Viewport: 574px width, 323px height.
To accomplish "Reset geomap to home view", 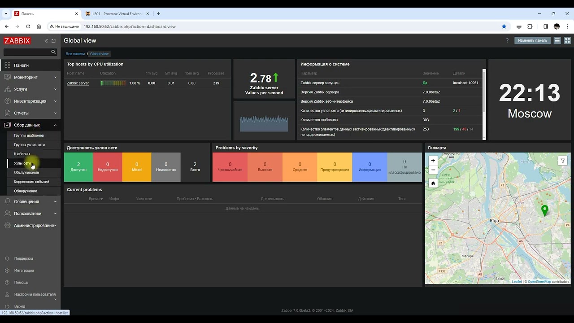I will coord(433,183).
